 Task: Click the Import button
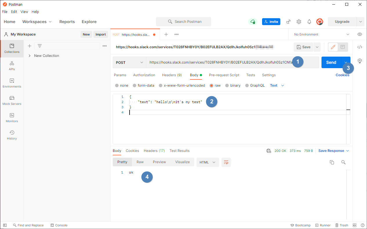click(x=101, y=34)
